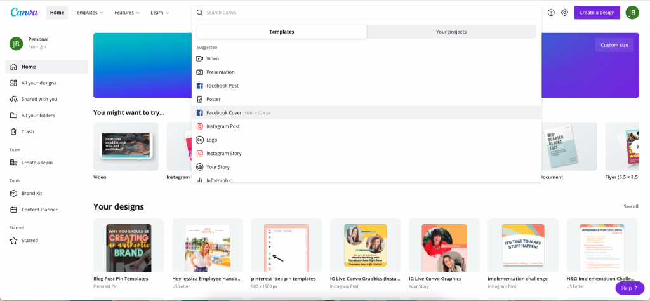Switch to Your projects search tab
The height and width of the screenshot is (301, 650).
(x=451, y=32)
